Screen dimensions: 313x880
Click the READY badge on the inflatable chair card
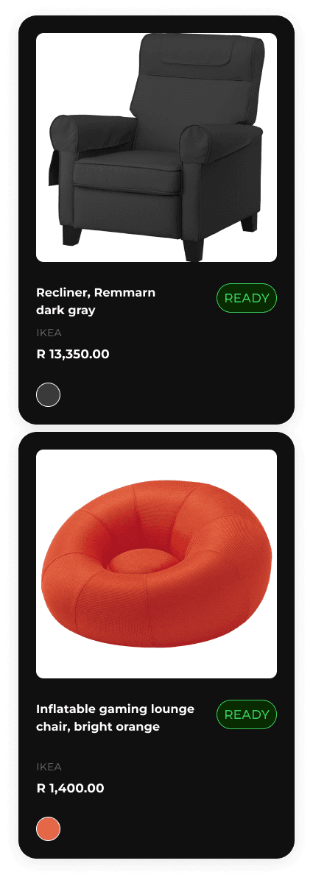pyautogui.click(x=247, y=714)
